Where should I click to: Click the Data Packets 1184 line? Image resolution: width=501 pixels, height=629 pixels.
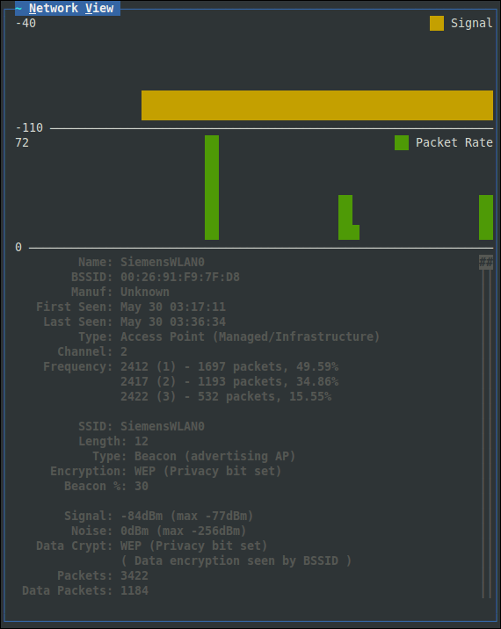click(85, 590)
